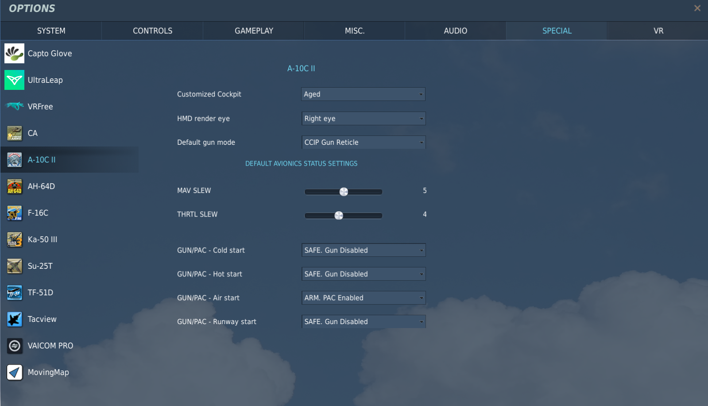The width and height of the screenshot is (708, 406).
Task: Select the TF-51D sidebar entry
Action: [70, 293]
